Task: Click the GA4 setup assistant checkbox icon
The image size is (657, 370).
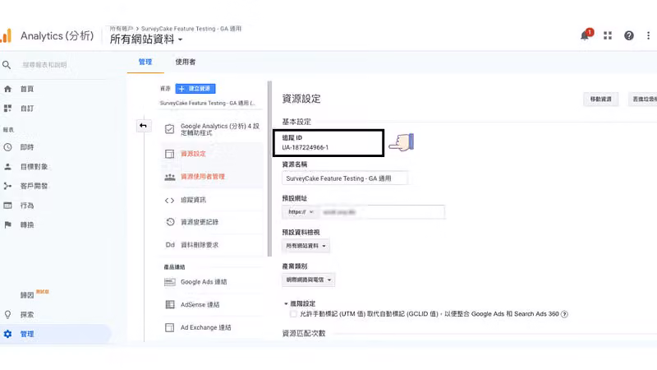Action: click(x=169, y=129)
